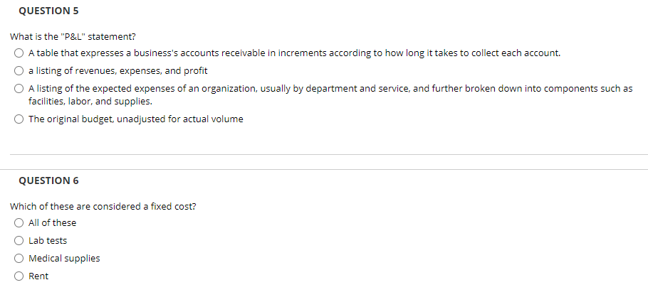
Task: Choose the 'Lab tests' radio button
Action: [x=19, y=240]
